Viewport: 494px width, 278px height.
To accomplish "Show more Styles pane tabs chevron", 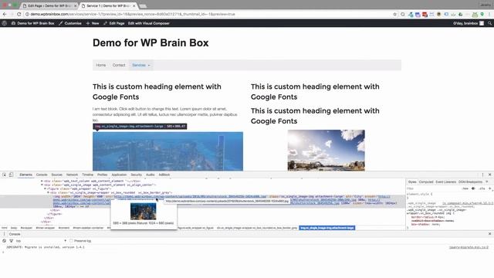I will coord(487,182).
